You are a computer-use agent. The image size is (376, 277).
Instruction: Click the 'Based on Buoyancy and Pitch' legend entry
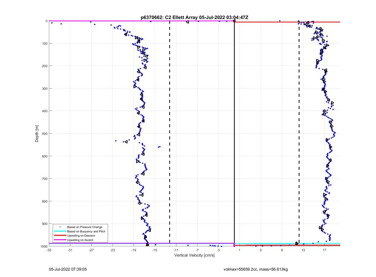click(x=86, y=231)
